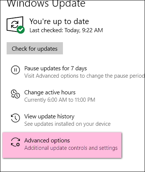
Task: Click the update status sync icon
Action: pyautogui.click(x=15, y=24)
